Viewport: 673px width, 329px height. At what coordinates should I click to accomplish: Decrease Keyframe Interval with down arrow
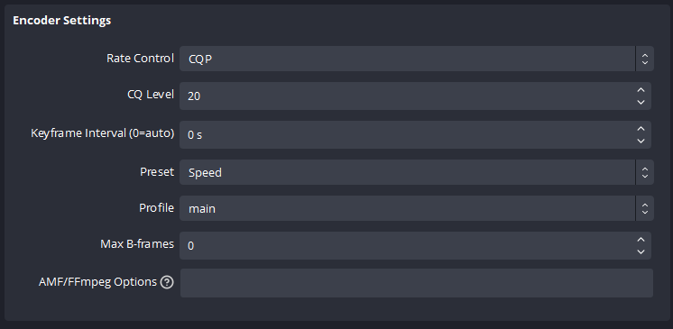[641, 141]
